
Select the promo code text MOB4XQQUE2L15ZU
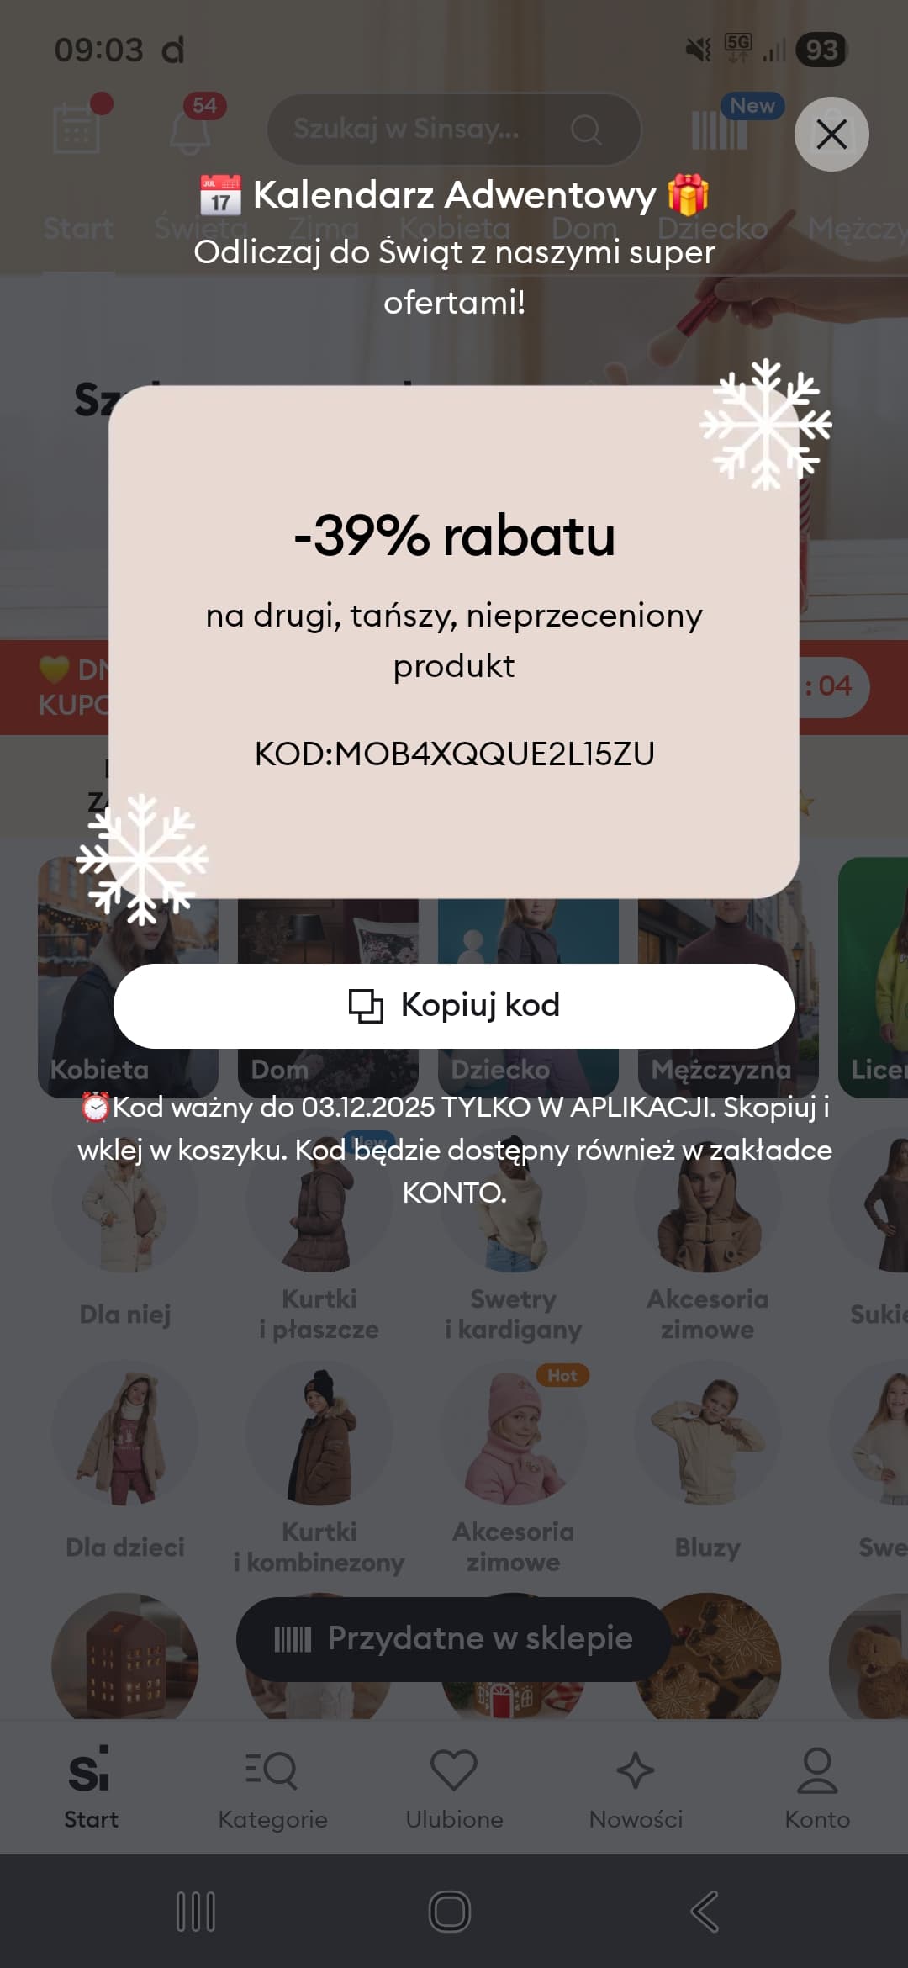[x=494, y=754]
